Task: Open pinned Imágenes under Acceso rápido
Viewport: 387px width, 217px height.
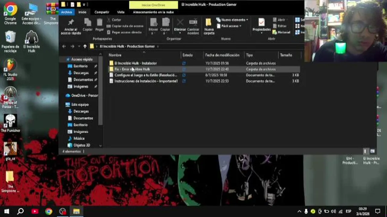Action: 81,86
